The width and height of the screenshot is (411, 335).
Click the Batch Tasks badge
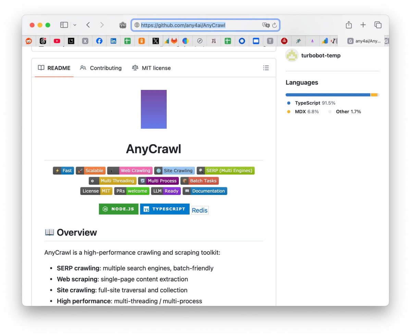(x=199, y=181)
